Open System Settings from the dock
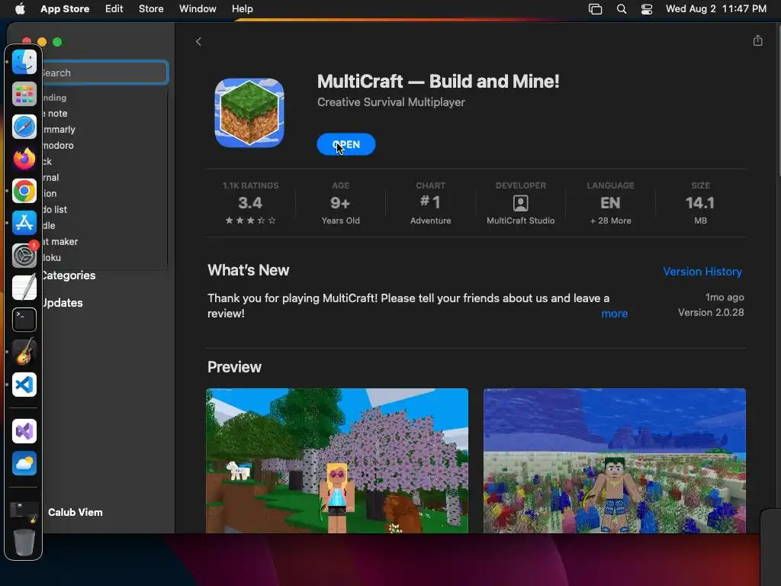Viewport: 781px width, 586px height. (x=24, y=256)
